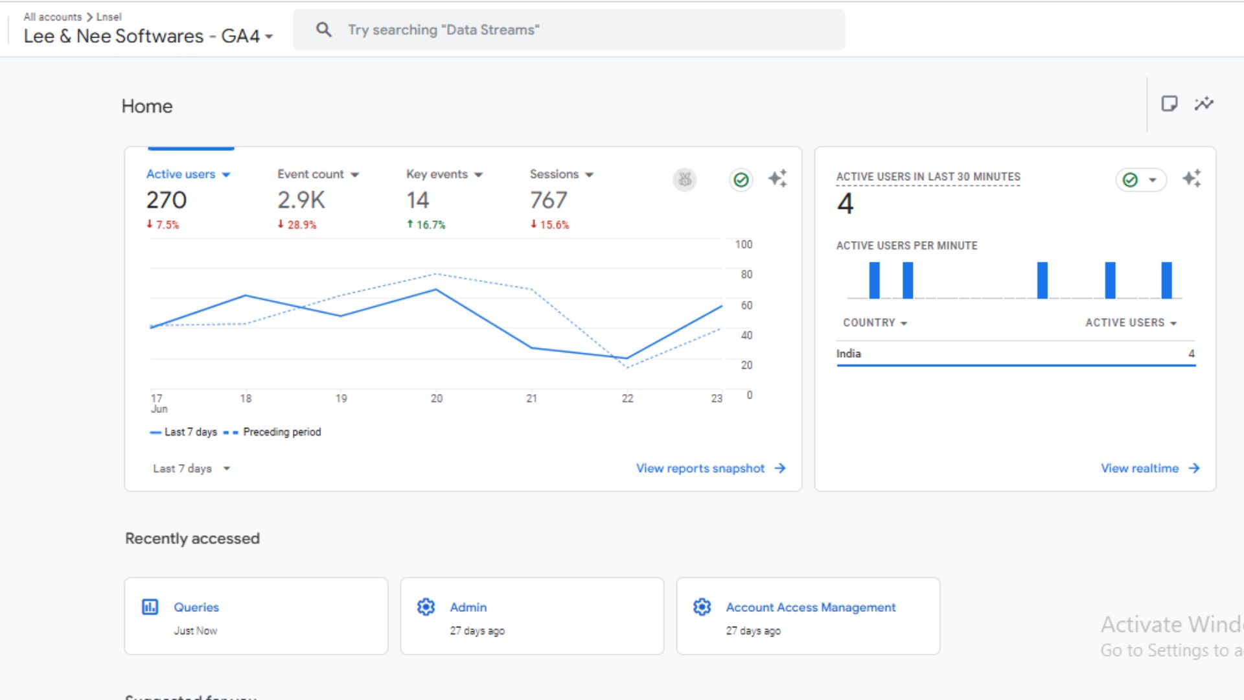
Task: Click the India row in country table
Action: tap(1016, 354)
